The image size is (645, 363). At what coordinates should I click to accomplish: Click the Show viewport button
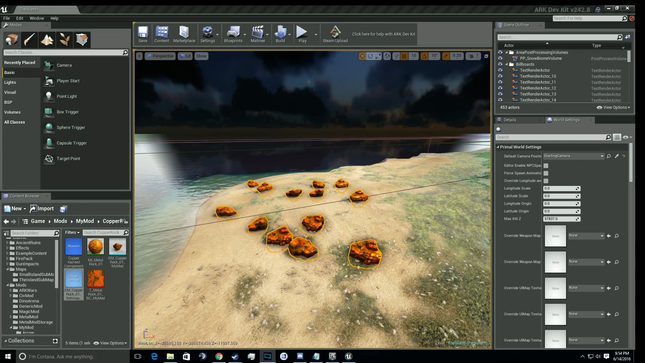tap(201, 56)
